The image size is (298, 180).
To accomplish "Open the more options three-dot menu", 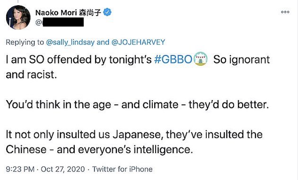I will point(285,12).
